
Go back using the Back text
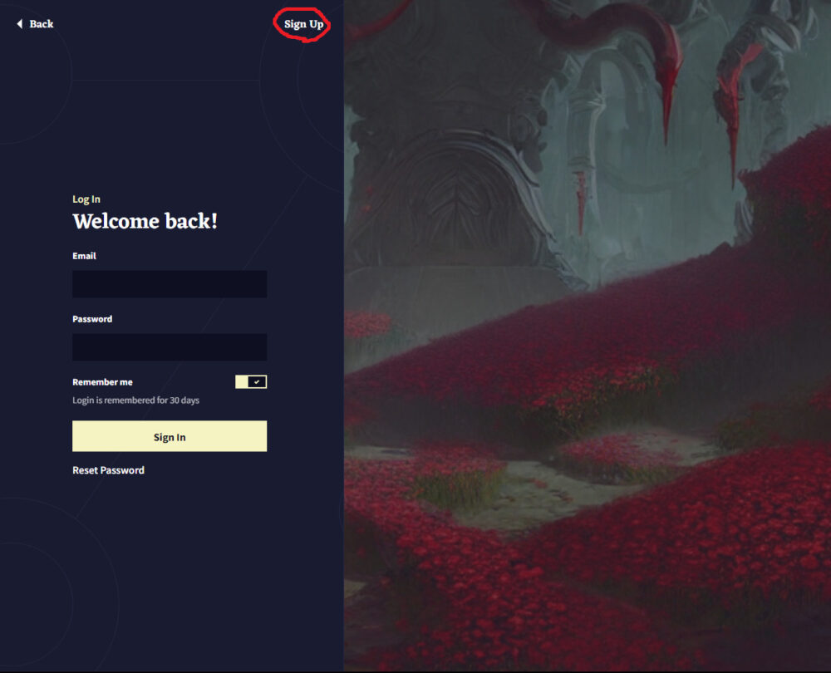42,24
